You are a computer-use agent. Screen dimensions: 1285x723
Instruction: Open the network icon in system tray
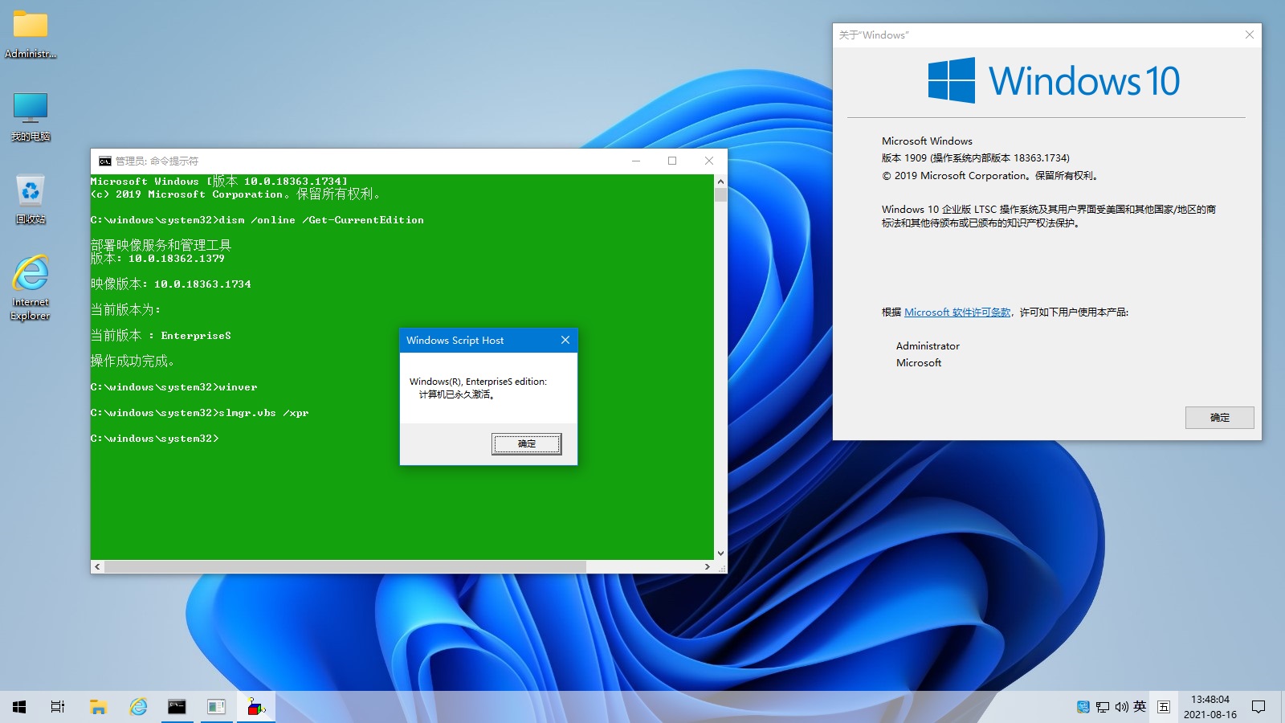tap(1103, 707)
